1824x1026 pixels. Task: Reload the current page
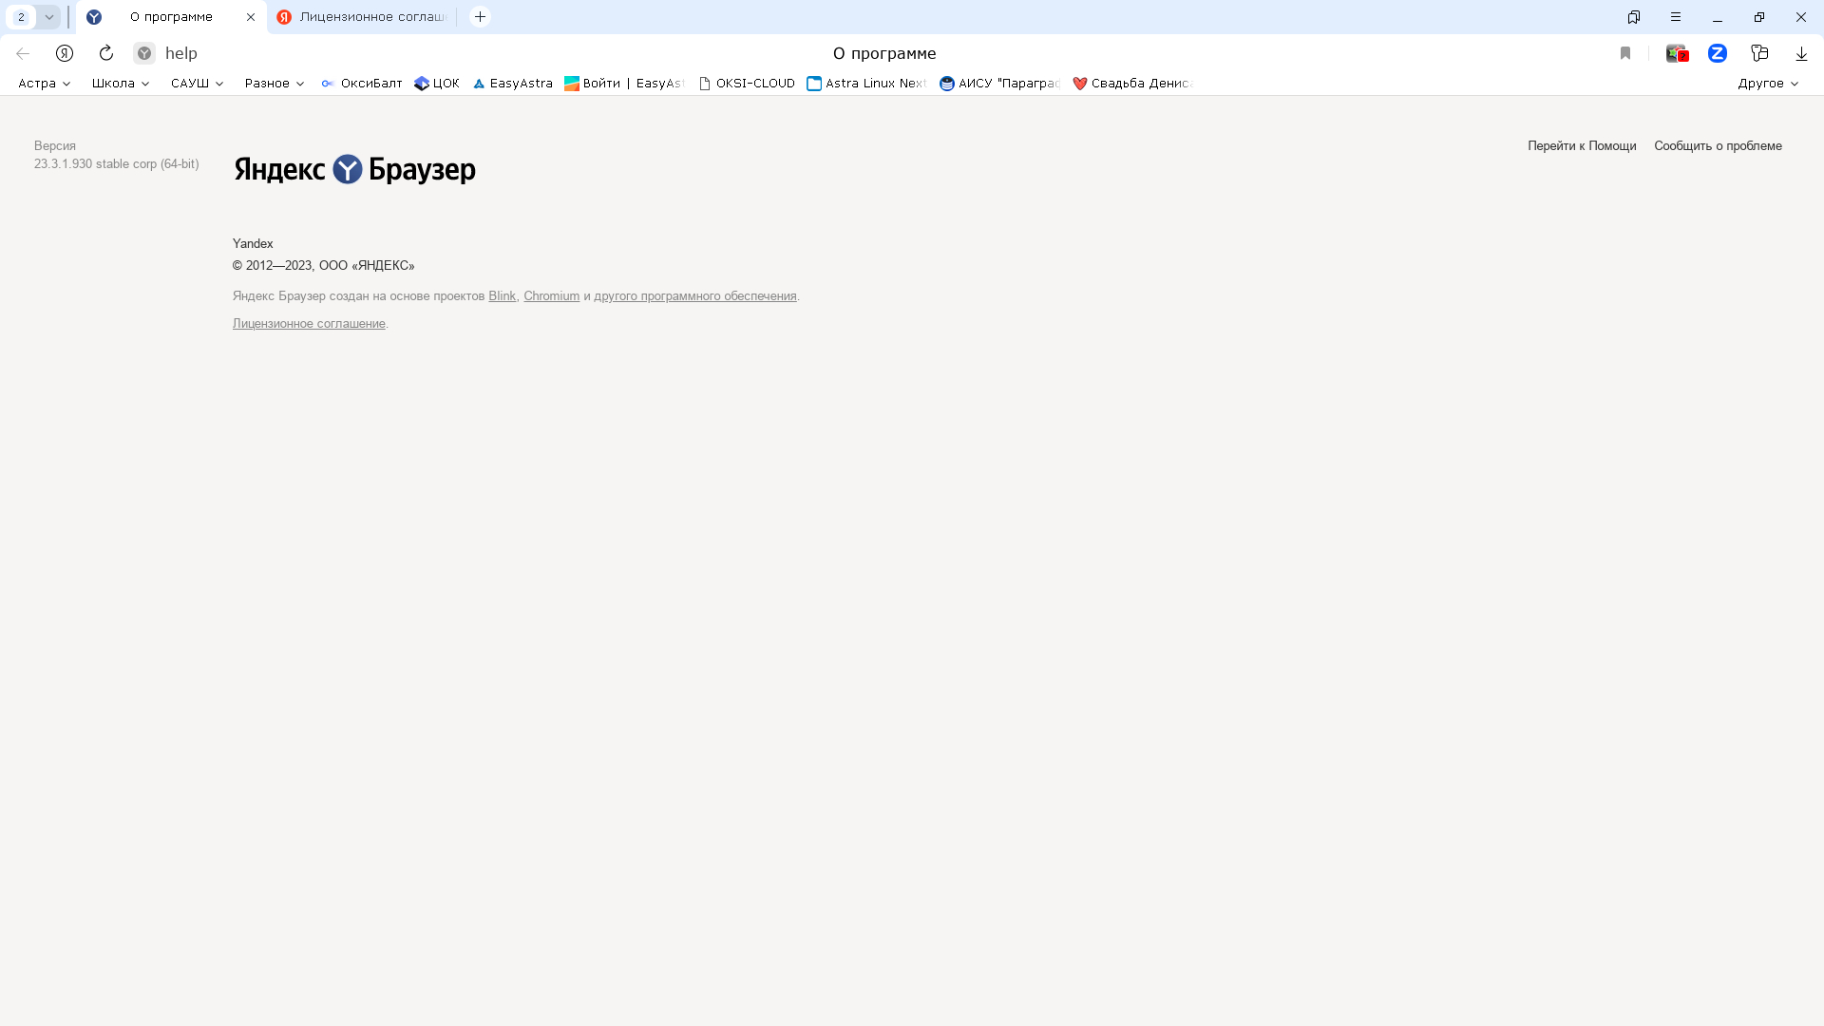[106, 53]
